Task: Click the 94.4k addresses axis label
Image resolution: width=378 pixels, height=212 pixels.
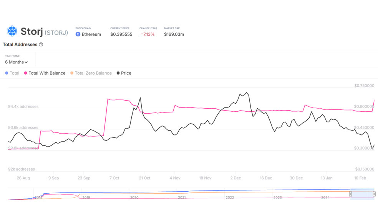Action: pos(23,106)
